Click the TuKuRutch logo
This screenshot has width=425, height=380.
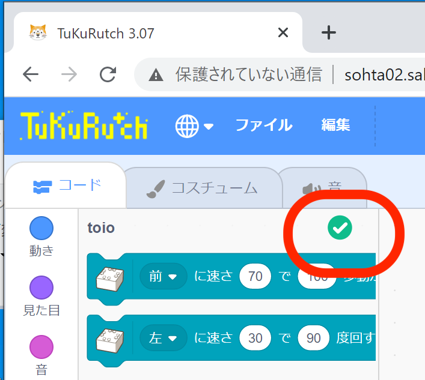point(84,125)
